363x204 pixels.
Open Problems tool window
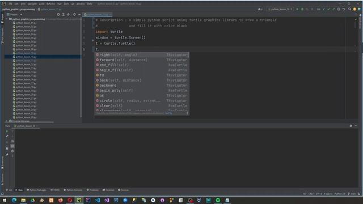coord(92,190)
